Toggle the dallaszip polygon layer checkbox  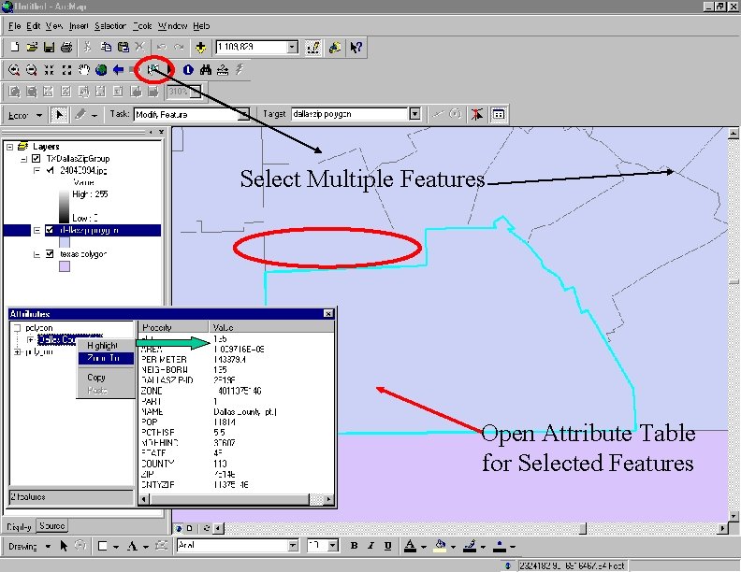coord(51,229)
